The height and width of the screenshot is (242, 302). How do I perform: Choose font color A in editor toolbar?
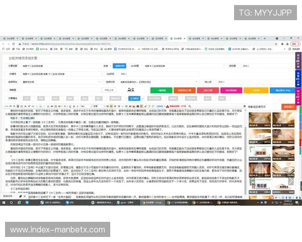65,106
